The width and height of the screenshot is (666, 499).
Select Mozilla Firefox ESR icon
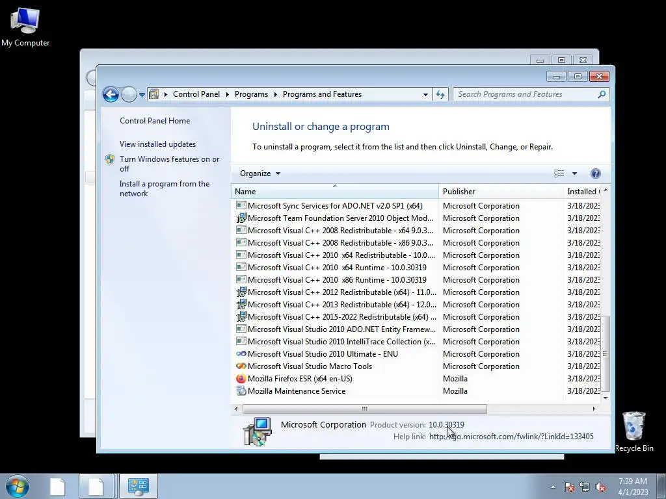coord(241,378)
